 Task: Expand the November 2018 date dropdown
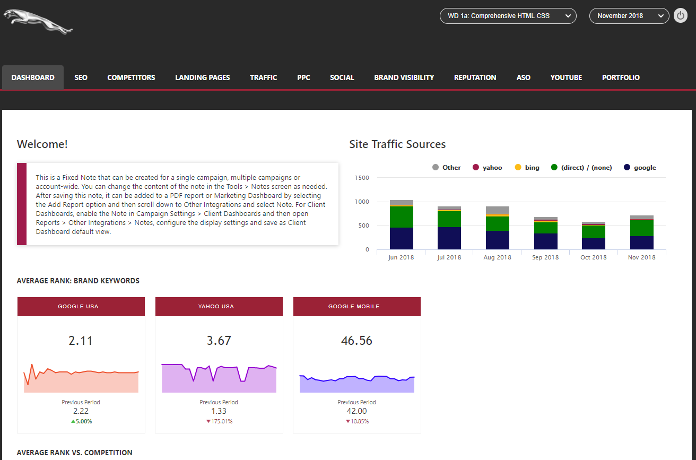tap(629, 16)
